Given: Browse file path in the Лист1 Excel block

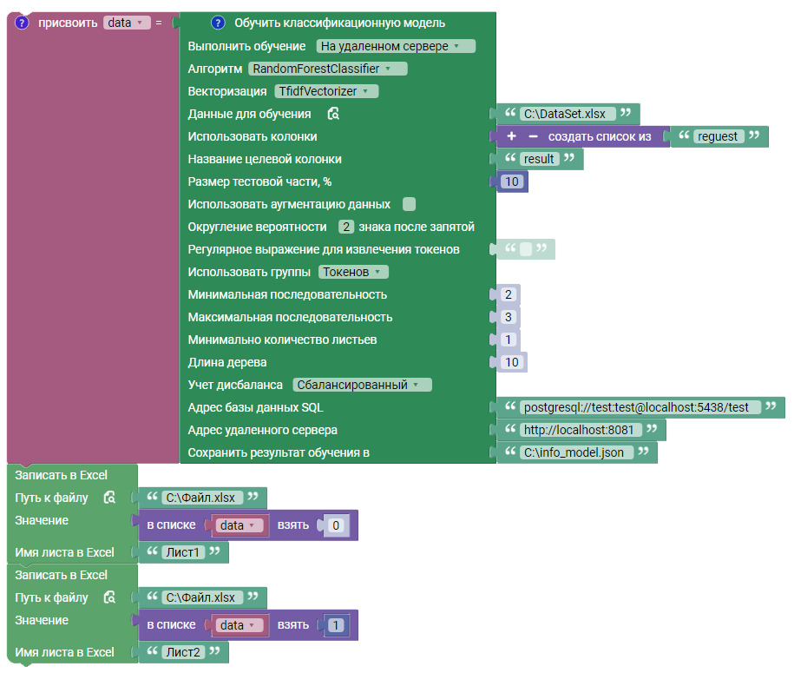Looking at the screenshot, I should (109, 498).
